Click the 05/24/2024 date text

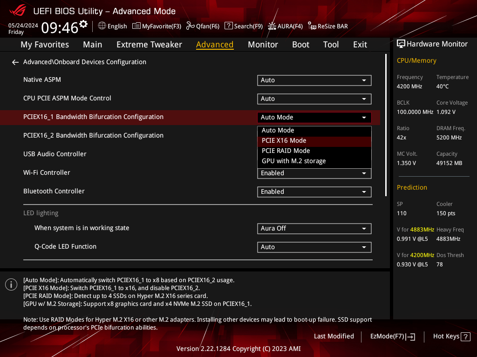pyautogui.click(x=23, y=26)
